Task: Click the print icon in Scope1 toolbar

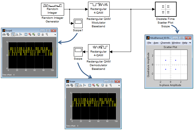Action: coord(4,34)
